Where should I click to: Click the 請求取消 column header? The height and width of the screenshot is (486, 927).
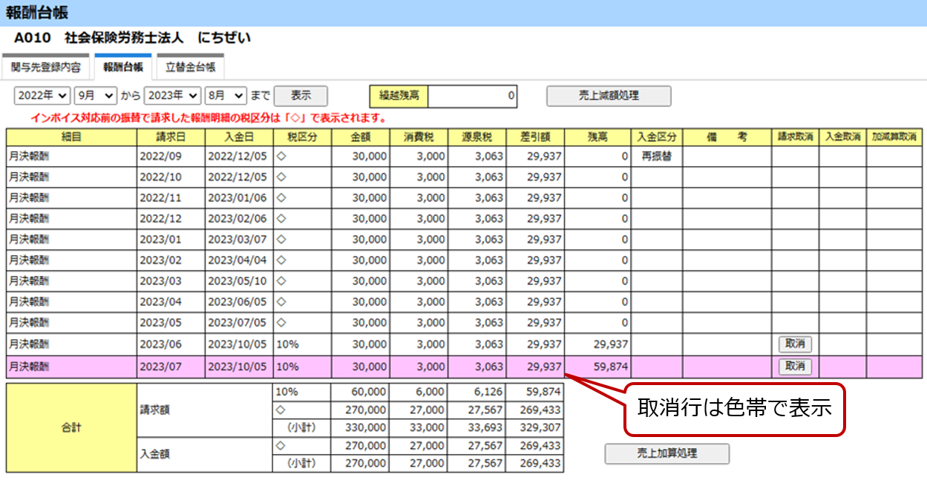(x=795, y=137)
